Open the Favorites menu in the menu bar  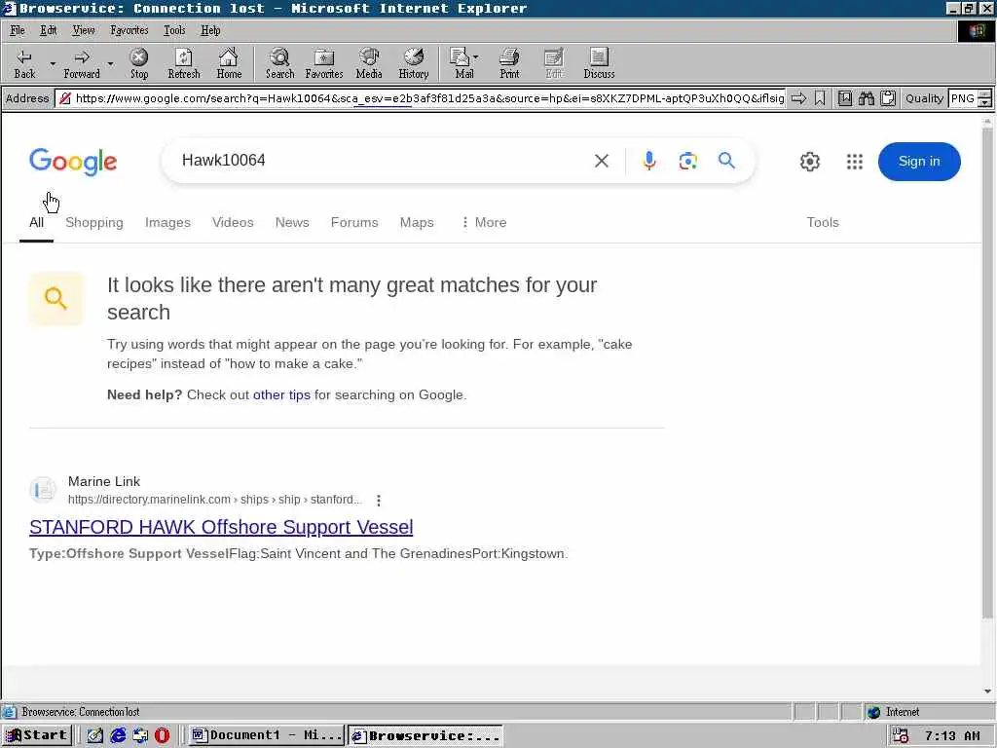coord(129,30)
